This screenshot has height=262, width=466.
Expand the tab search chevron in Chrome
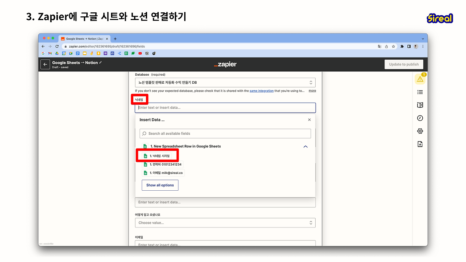click(x=423, y=39)
